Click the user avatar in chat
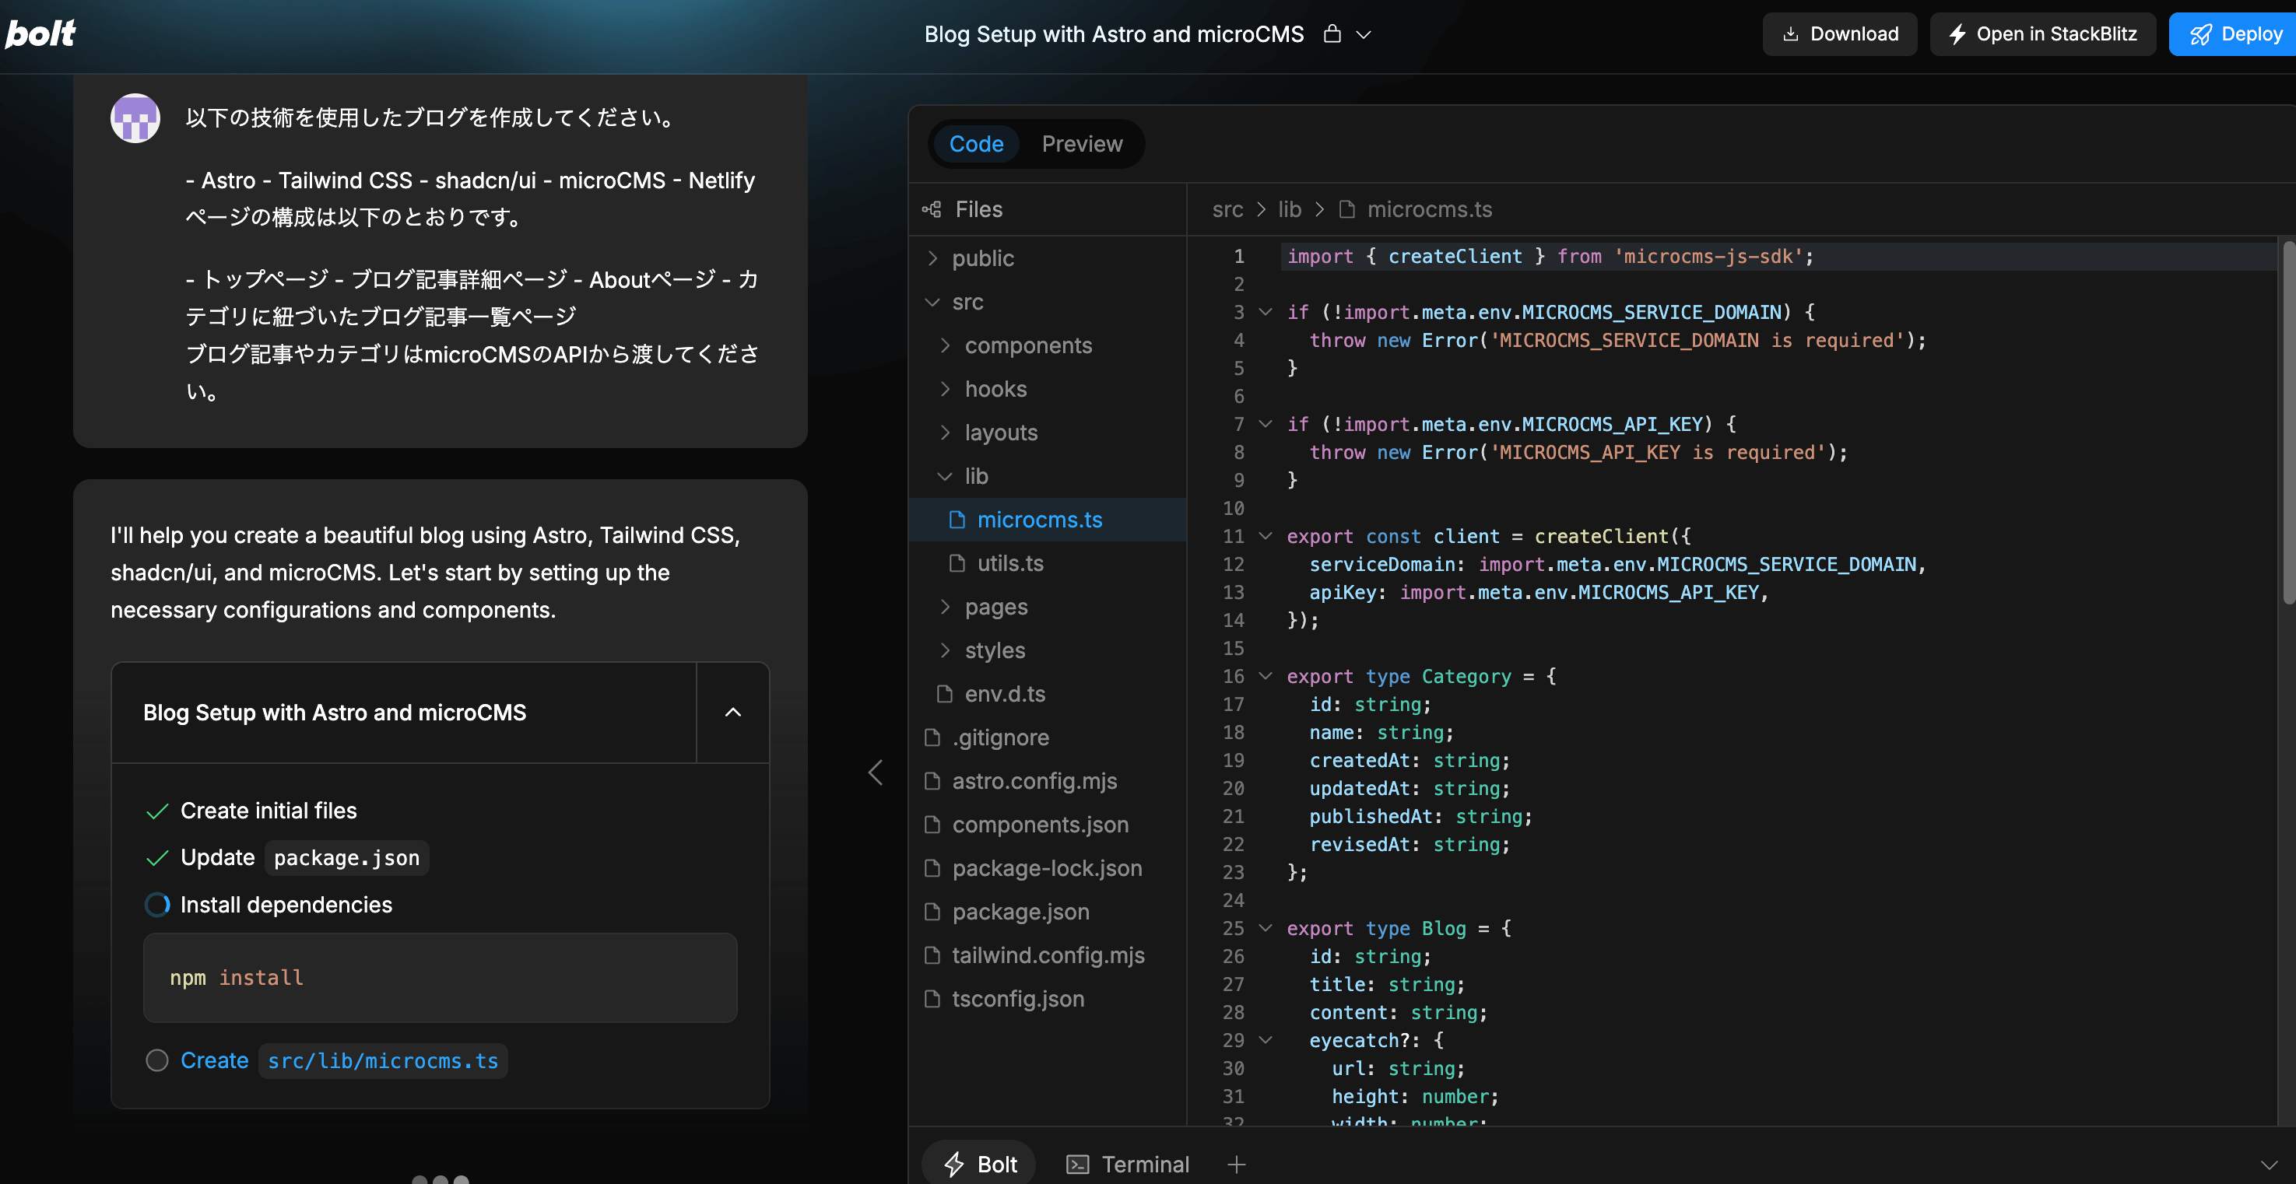Image resolution: width=2296 pixels, height=1184 pixels. 135,117
